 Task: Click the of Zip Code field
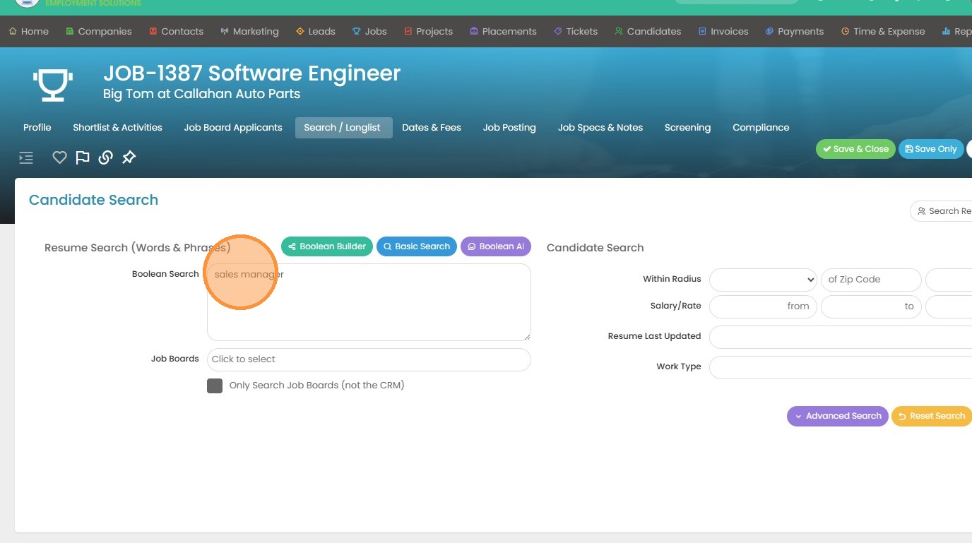[870, 280]
